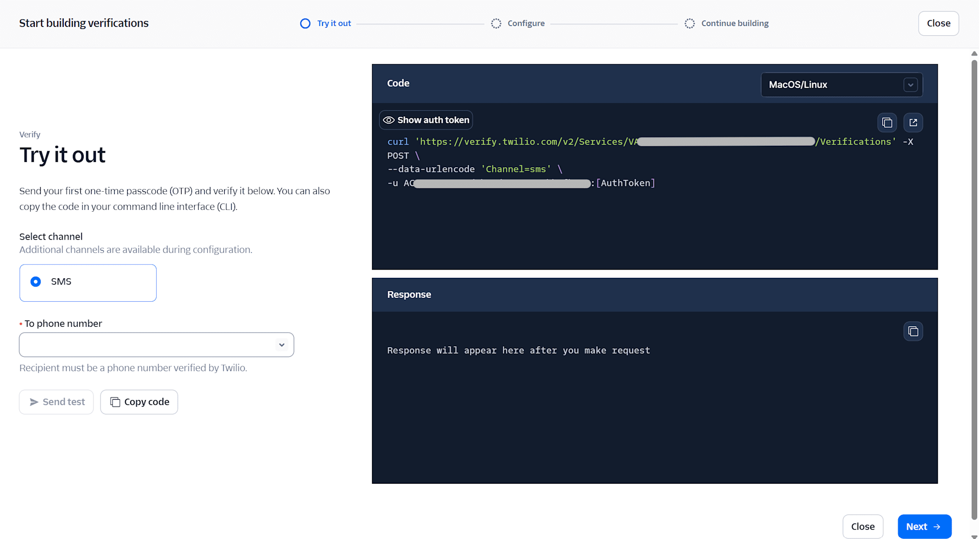Copy the curl code snippet icon
979x539 pixels.
click(x=887, y=122)
